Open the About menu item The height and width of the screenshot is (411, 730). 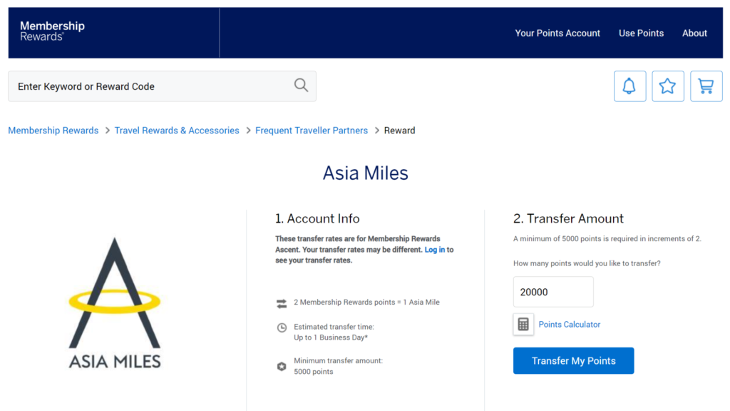pos(694,33)
